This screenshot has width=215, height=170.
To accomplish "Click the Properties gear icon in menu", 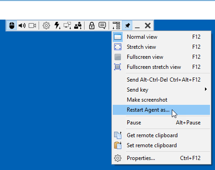I will click(118, 158).
